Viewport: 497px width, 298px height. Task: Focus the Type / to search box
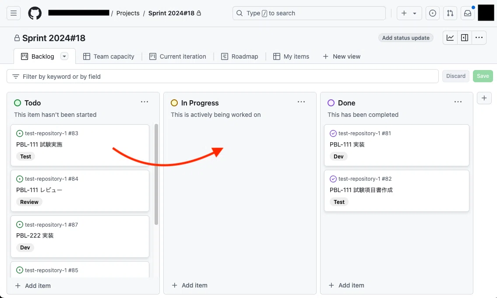click(x=309, y=13)
